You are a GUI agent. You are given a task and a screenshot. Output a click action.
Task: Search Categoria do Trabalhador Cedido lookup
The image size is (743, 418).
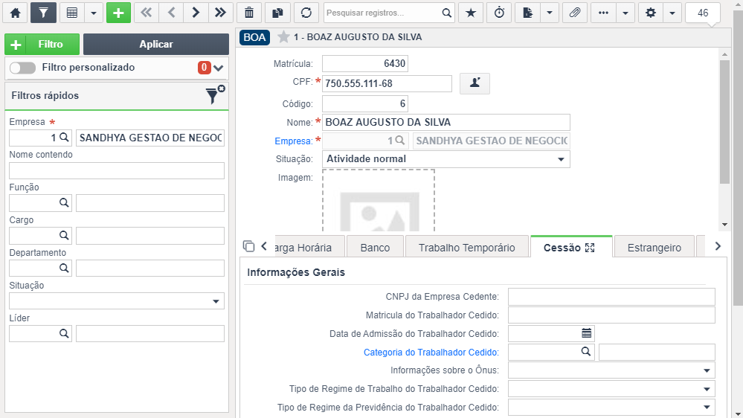pos(586,352)
